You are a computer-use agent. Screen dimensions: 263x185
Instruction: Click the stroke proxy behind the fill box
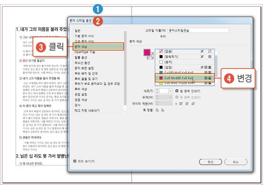[151, 56]
